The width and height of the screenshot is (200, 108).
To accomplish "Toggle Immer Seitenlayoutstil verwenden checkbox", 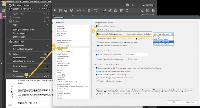I will pyautogui.click(x=97, y=55).
